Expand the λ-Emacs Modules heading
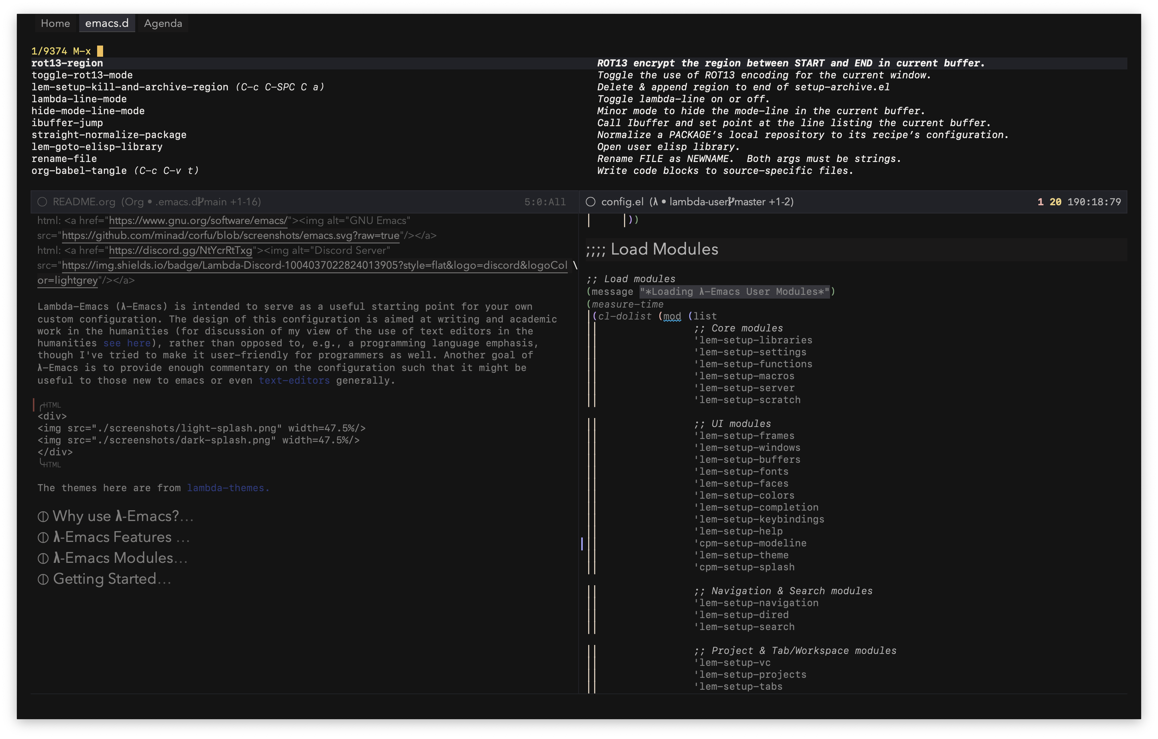This screenshot has width=1158, height=739. click(x=119, y=558)
